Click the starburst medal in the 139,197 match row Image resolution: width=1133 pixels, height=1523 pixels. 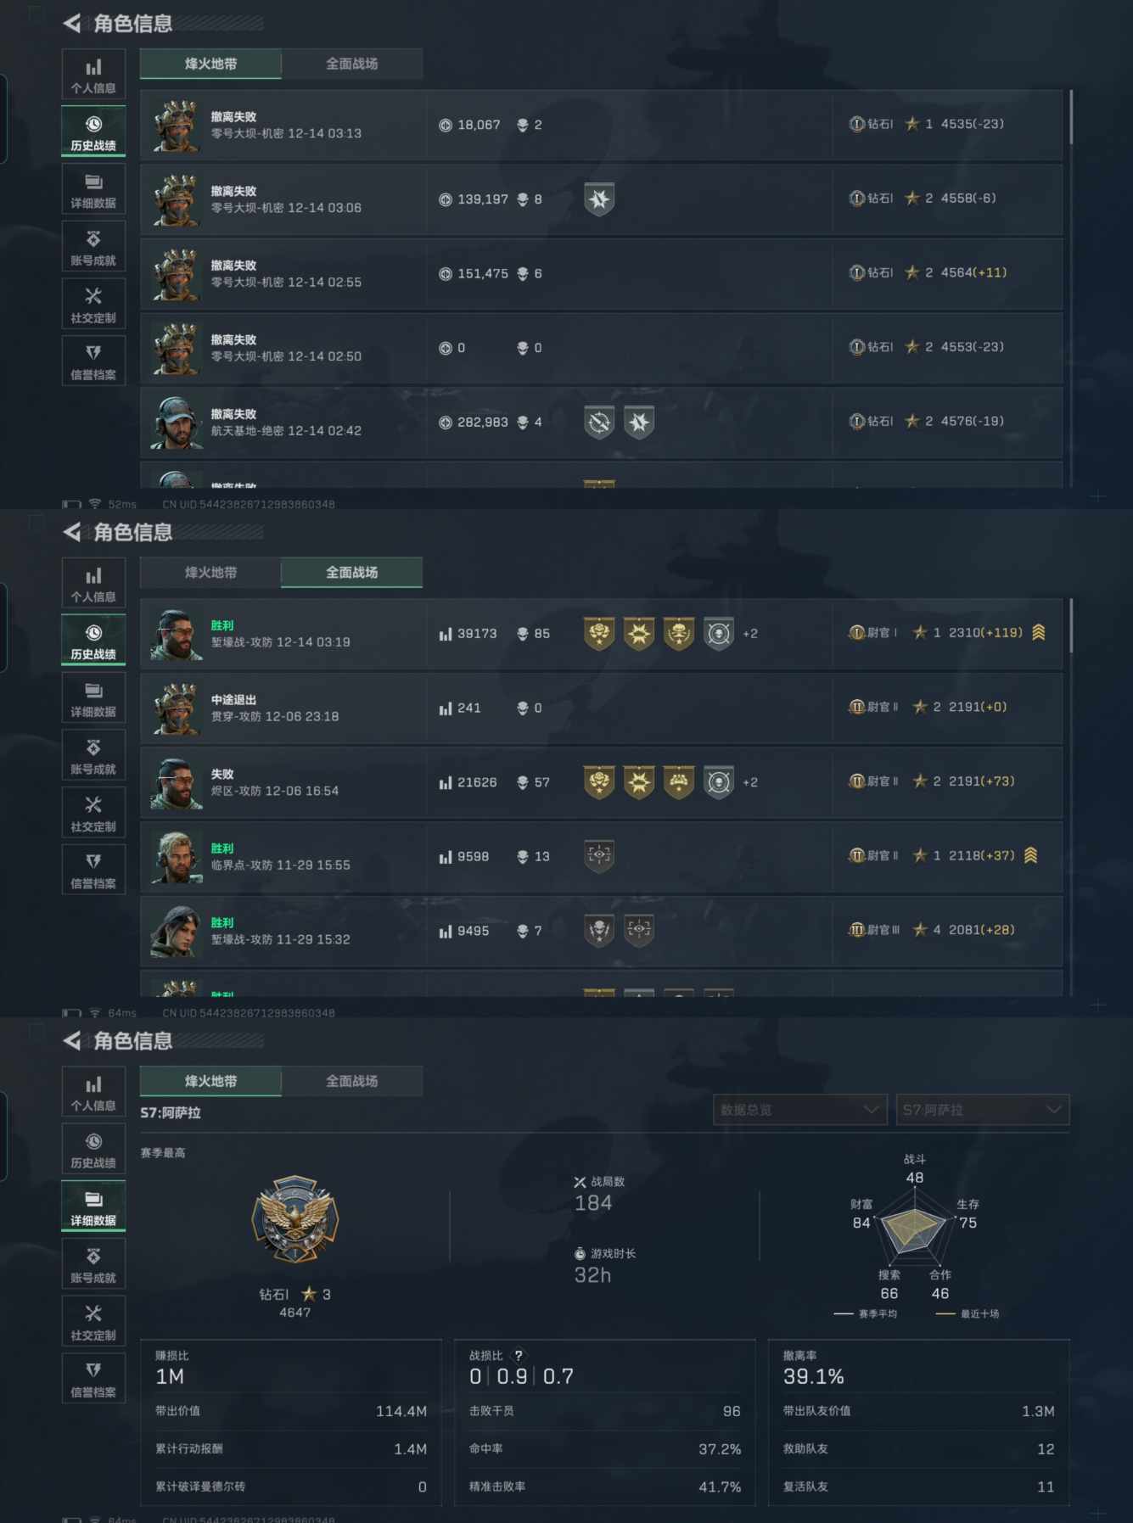pyautogui.click(x=599, y=199)
